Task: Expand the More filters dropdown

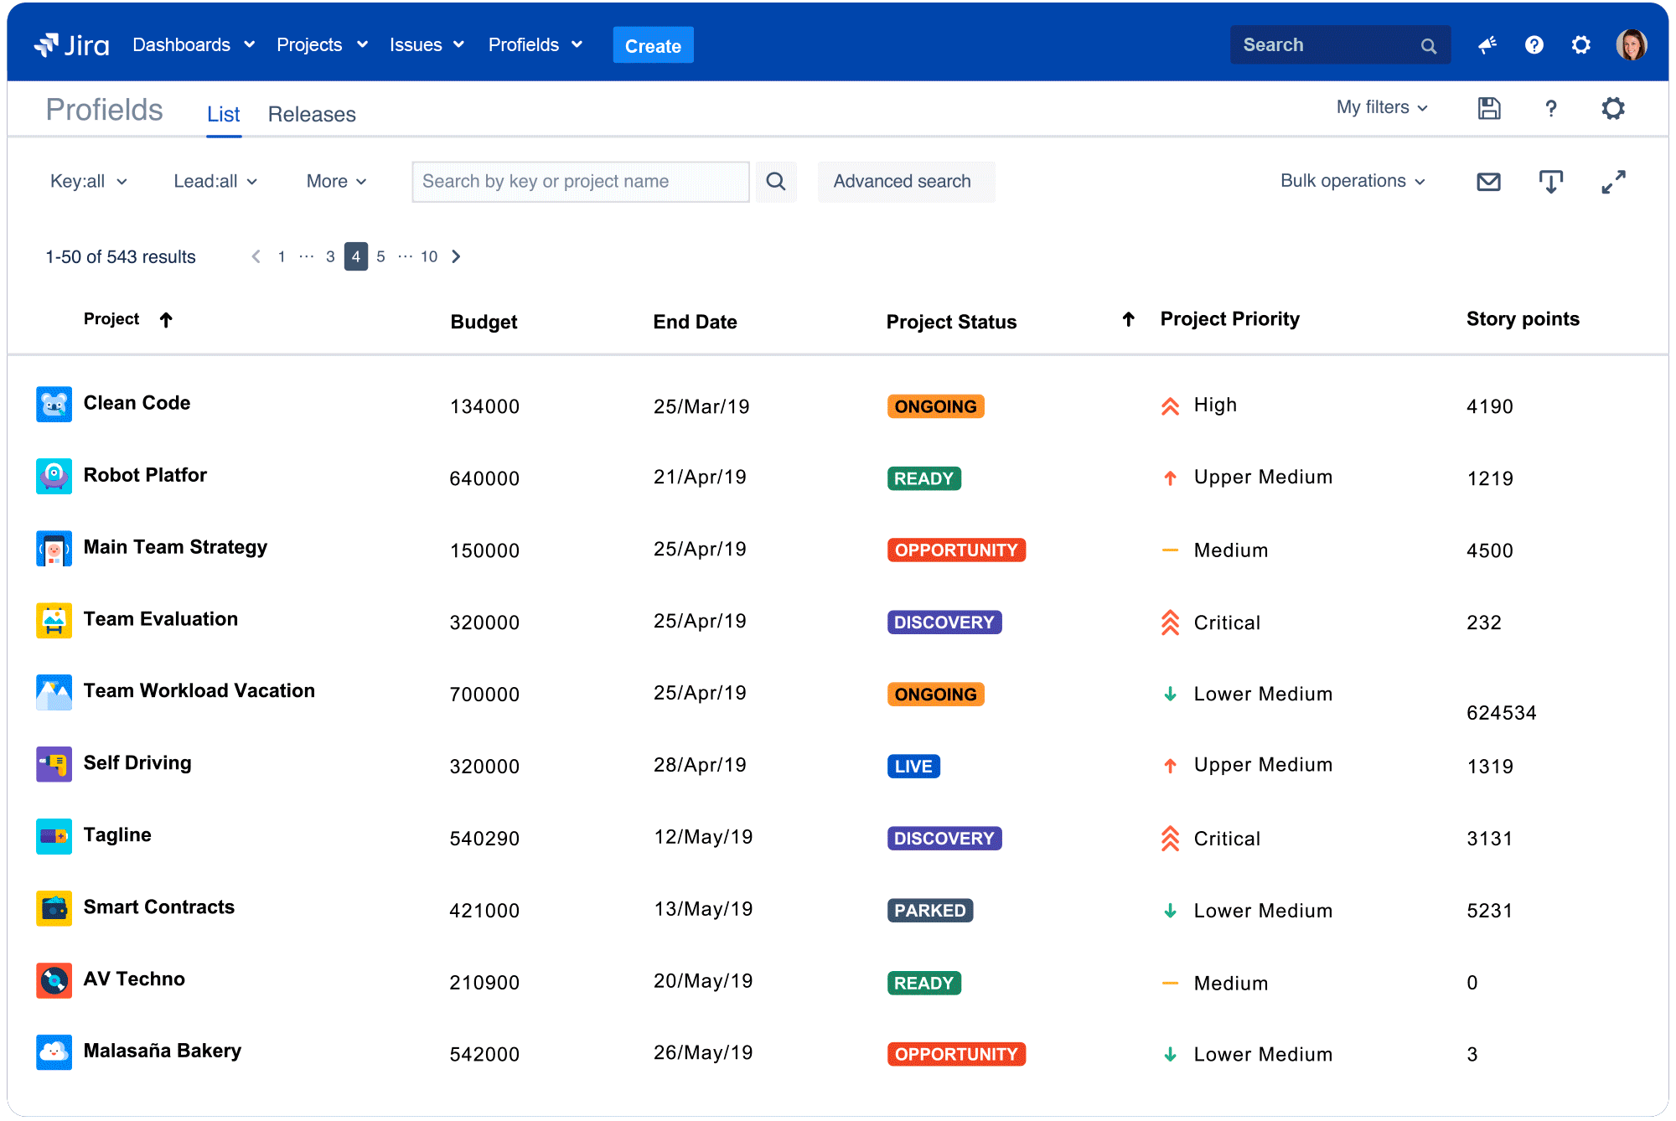Action: [x=337, y=182]
